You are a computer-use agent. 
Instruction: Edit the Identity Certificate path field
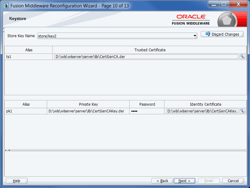(202, 111)
